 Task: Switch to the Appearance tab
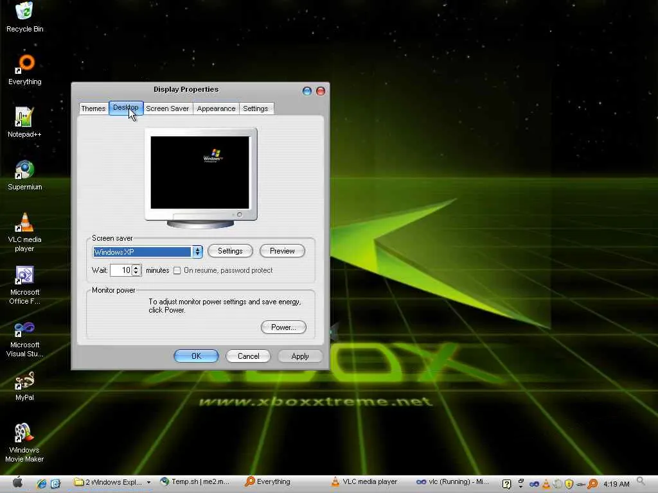[216, 108]
